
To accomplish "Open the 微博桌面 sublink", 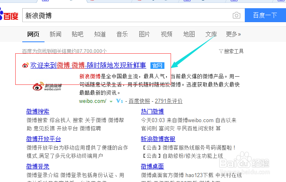I will tap(152, 166).
